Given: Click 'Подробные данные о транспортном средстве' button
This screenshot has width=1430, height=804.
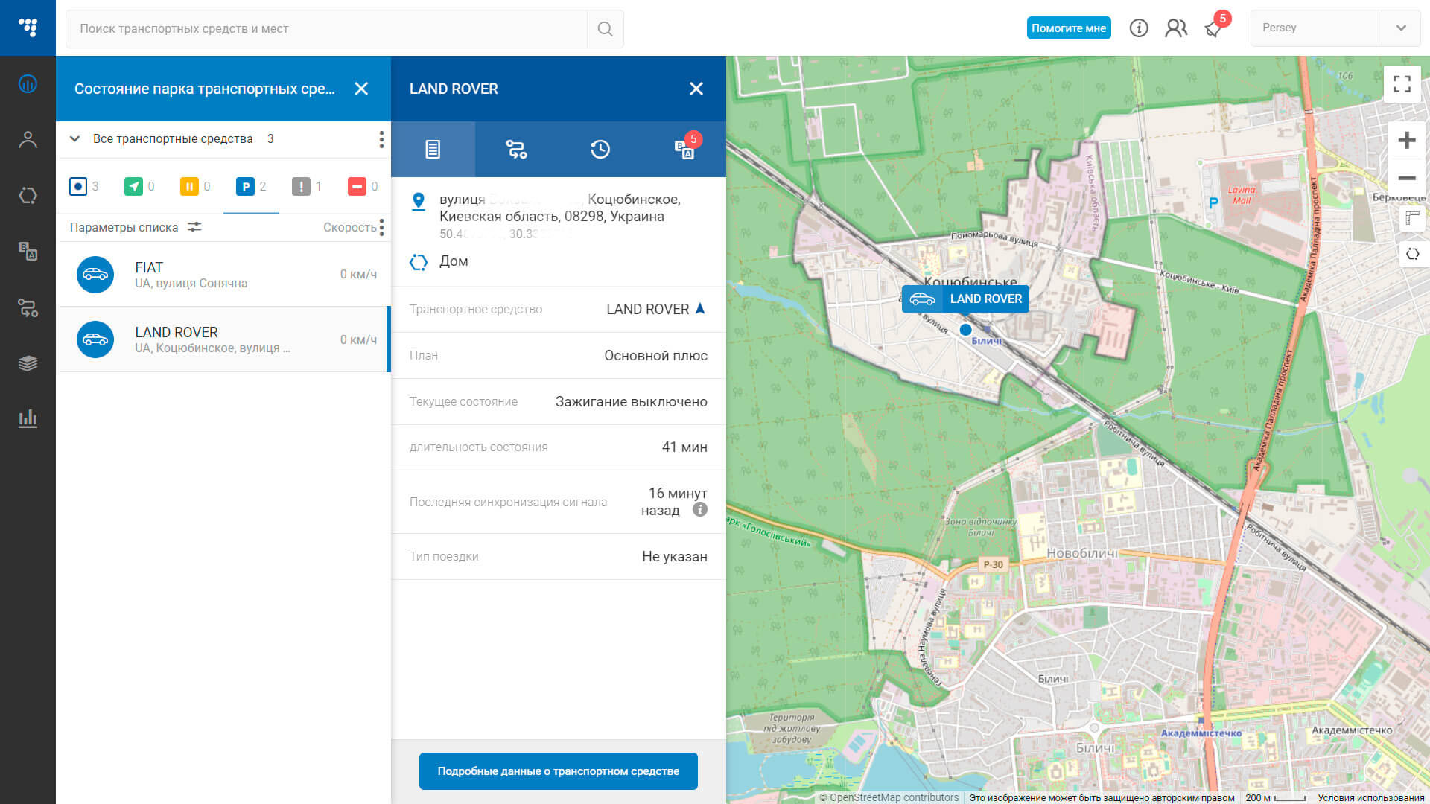Looking at the screenshot, I should point(558,771).
